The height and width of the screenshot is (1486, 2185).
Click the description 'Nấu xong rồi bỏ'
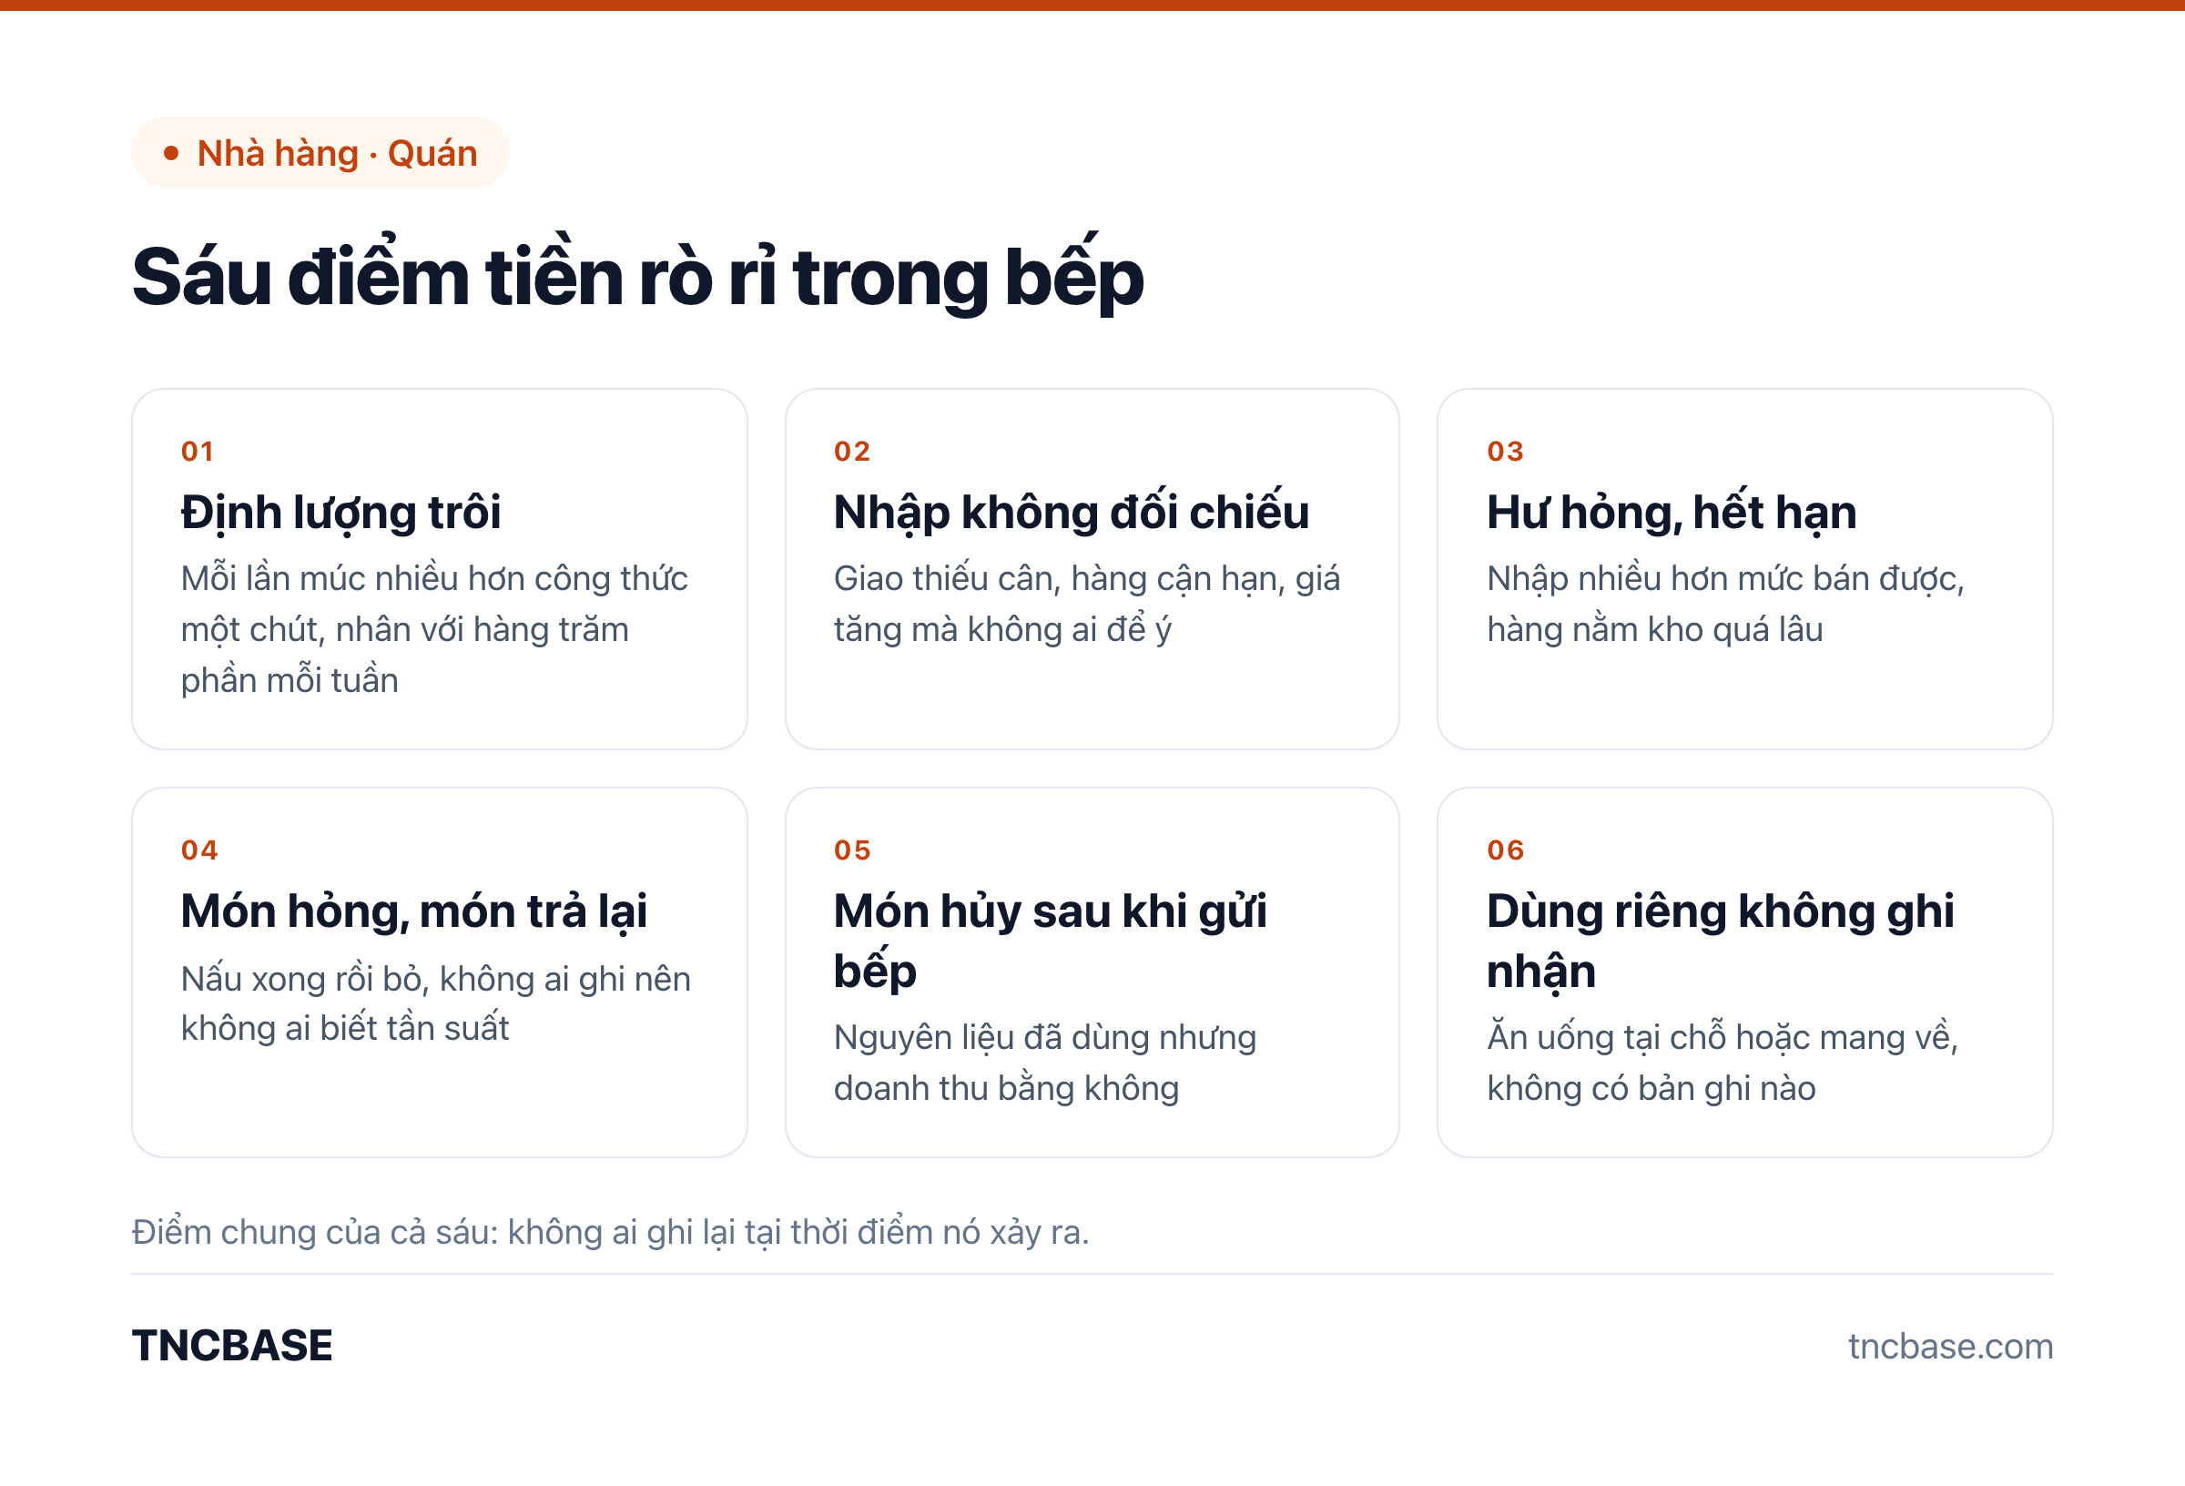tap(300, 979)
